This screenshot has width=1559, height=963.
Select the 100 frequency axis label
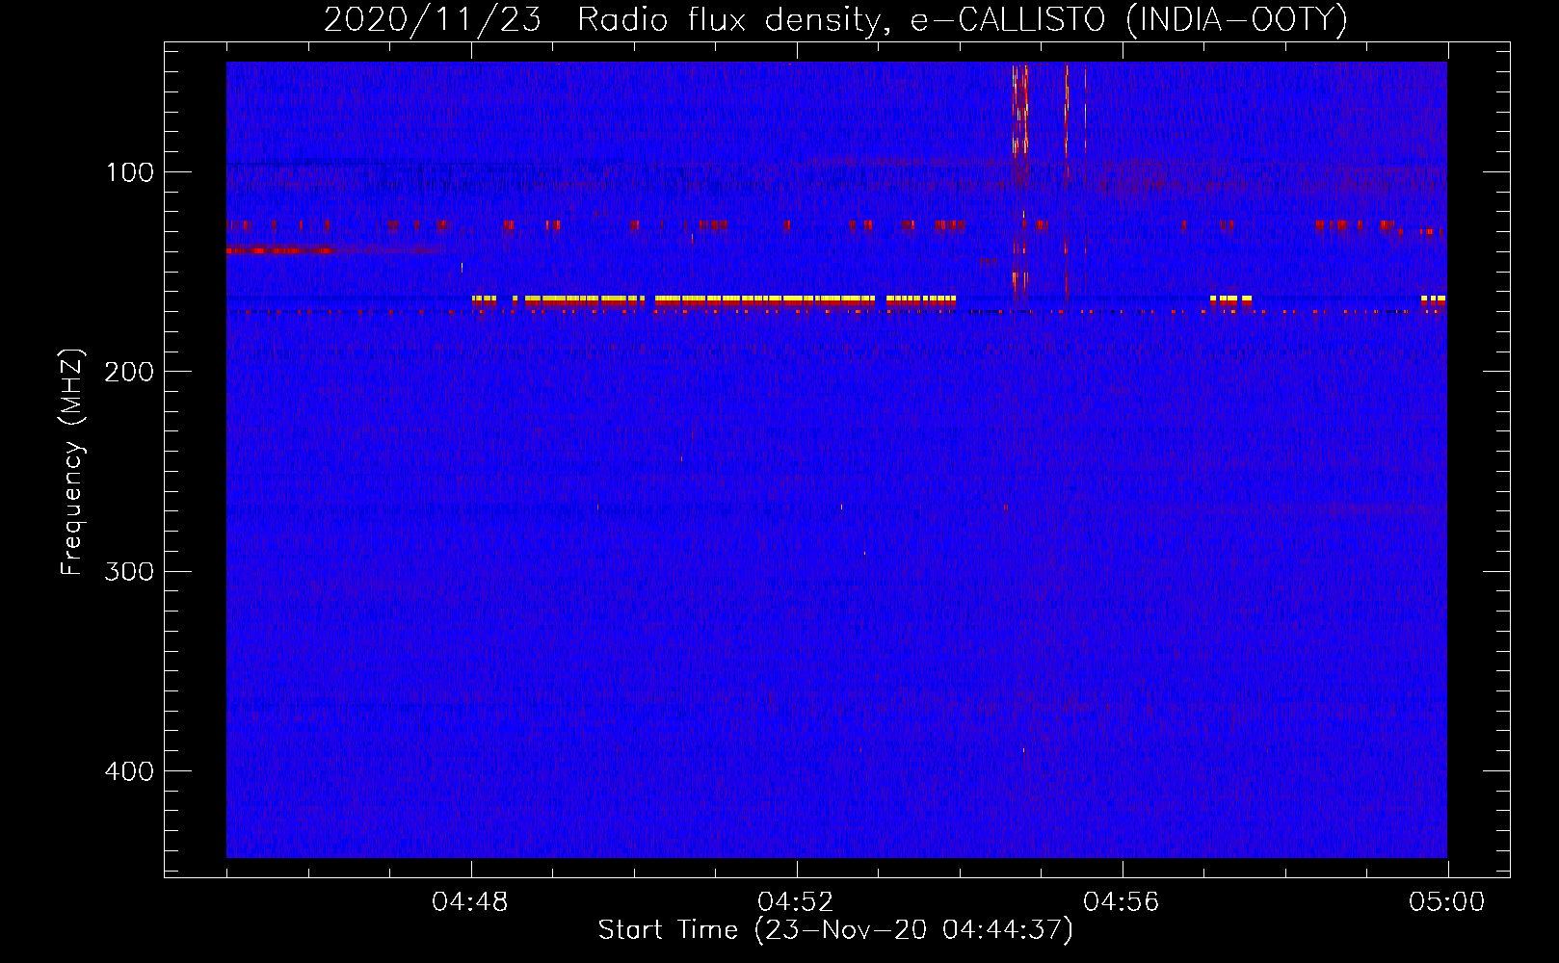(130, 172)
